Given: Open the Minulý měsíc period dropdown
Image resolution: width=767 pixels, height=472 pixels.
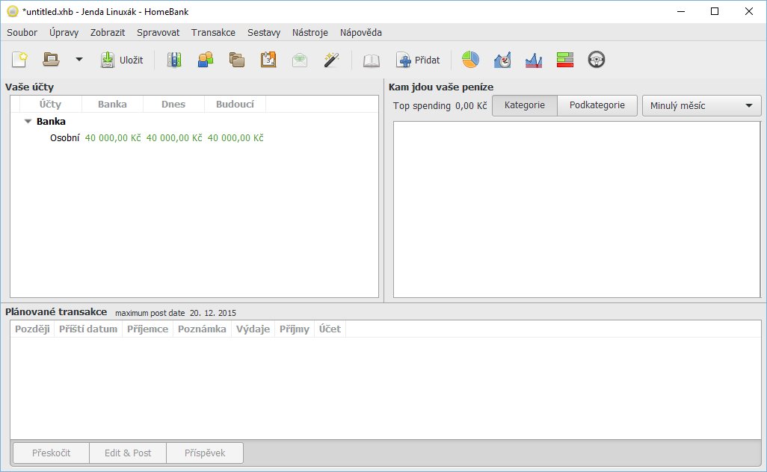Looking at the screenshot, I should tap(701, 105).
